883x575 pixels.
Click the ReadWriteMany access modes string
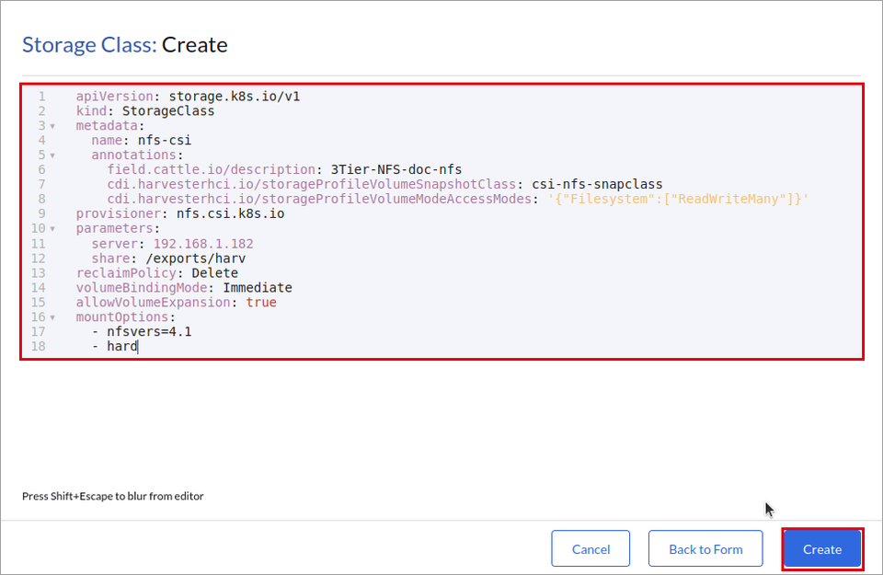click(678, 199)
